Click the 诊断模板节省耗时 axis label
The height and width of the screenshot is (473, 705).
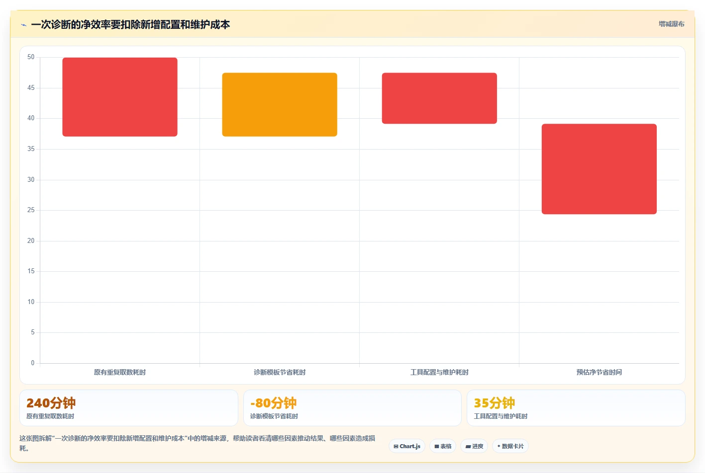pos(280,372)
